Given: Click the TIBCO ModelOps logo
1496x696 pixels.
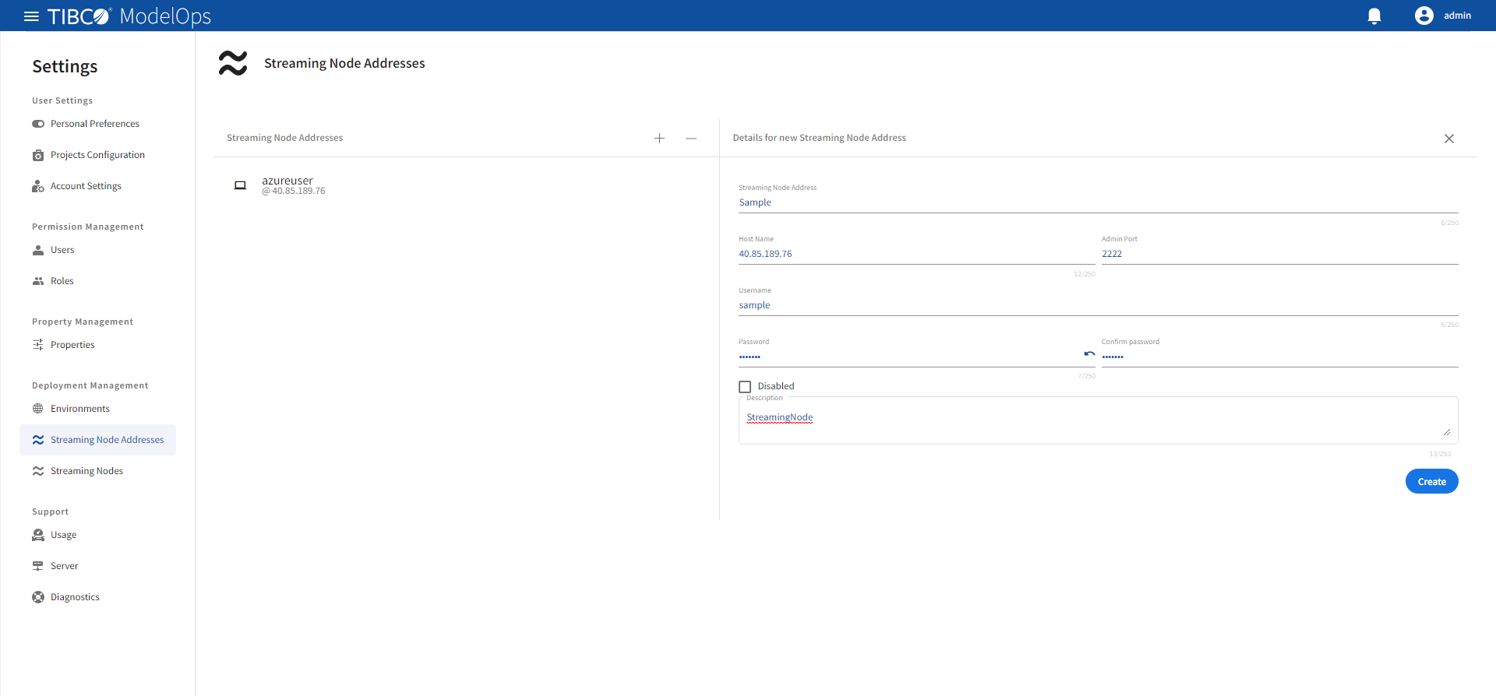Looking at the screenshot, I should pyautogui.click(x=129, y=16).
